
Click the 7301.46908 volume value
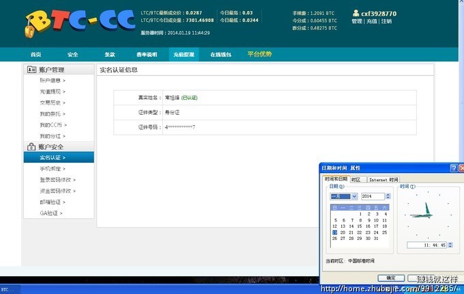[x=200, y=20]
